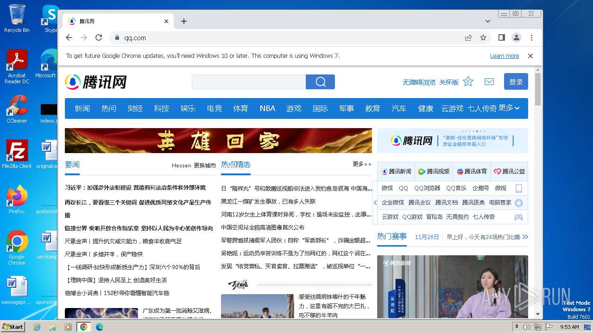Expand 热门赛事 with the double chevron
The height and width of the screenshot is (333, 593).
click(x=525, y=237)
